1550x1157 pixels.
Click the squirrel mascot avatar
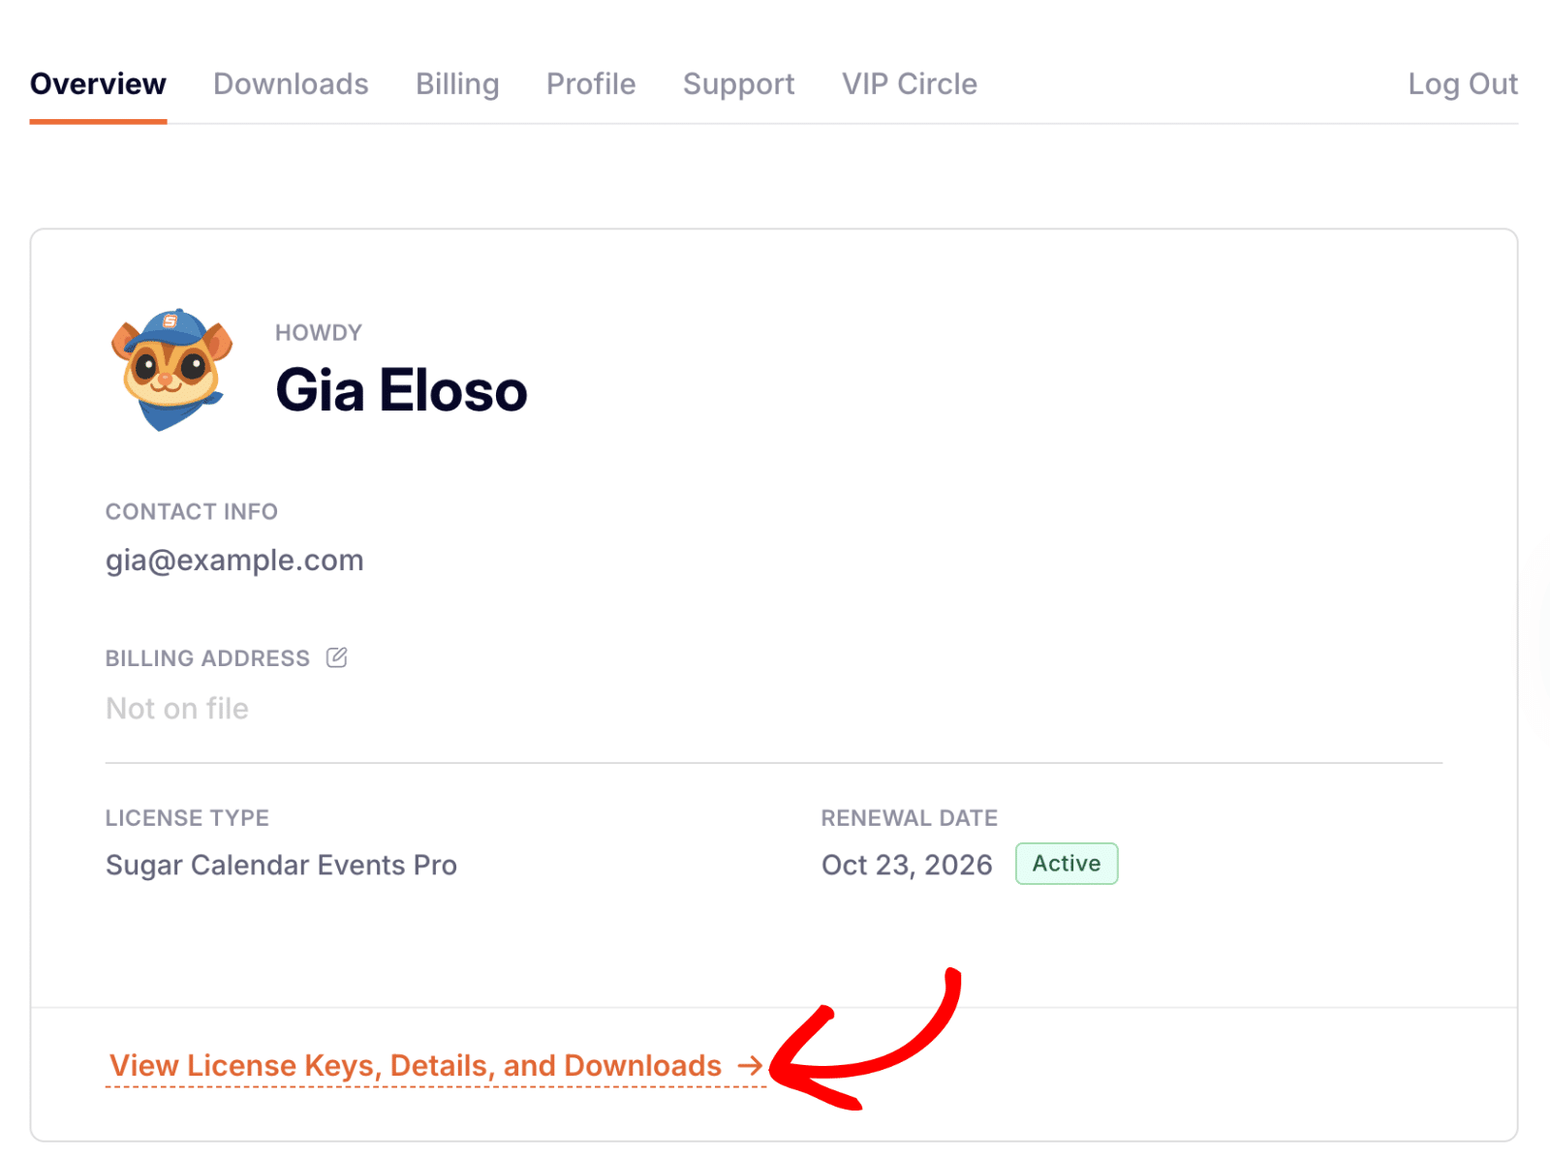pyautogui.click(x=171, y=370)
